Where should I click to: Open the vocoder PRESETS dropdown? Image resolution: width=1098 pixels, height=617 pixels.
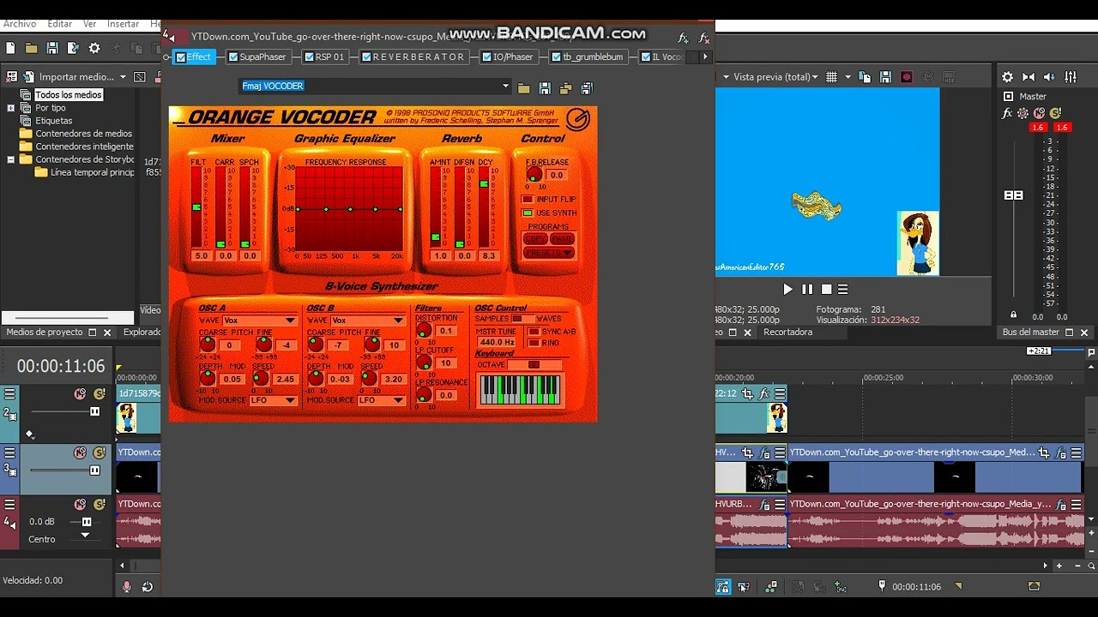pos(549,253)
